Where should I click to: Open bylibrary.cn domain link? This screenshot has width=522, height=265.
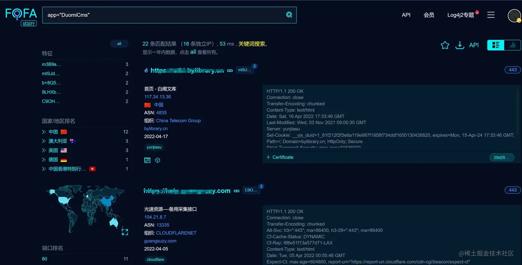[156, 128]
